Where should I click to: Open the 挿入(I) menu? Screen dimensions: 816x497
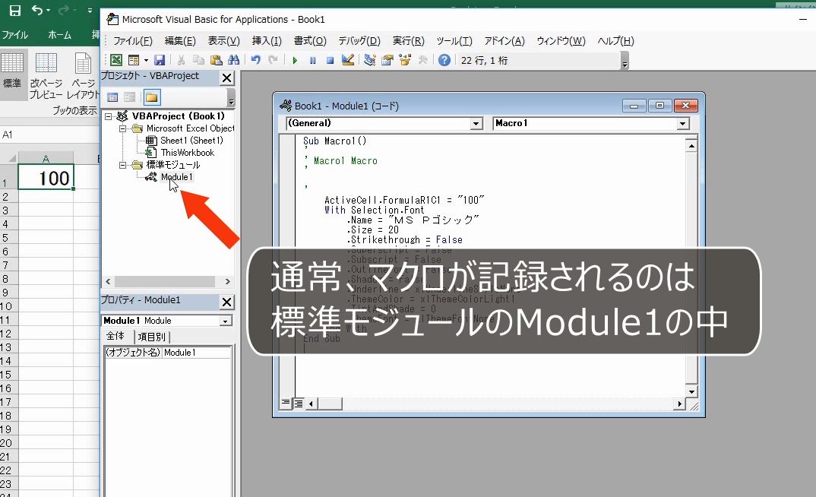(267, 40)
